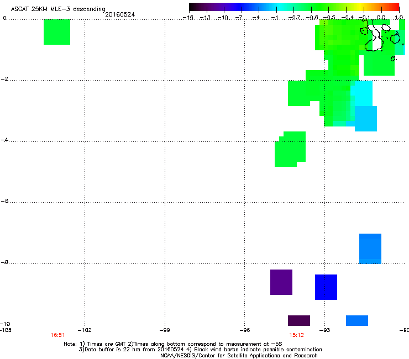The image size is (409, 359).
Task: Click the dark blue data block on the -93 line
Action: pyautogui.click(x=326, y=287)
